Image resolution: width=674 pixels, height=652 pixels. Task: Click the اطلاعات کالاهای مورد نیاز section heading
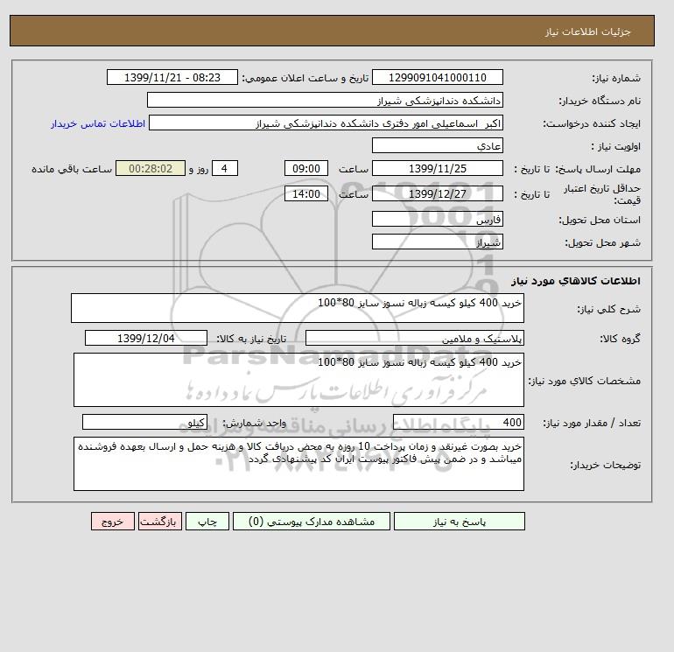pyautogui.click(x=576, y=281)
